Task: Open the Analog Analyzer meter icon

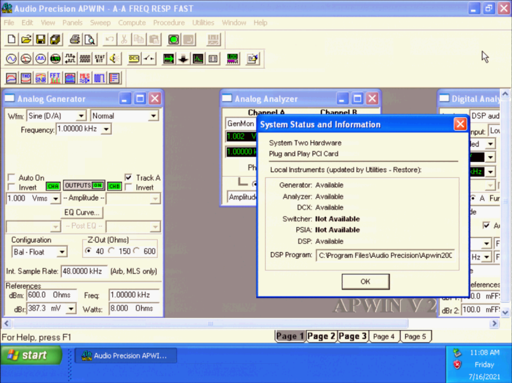Action: tap(26, 59)
